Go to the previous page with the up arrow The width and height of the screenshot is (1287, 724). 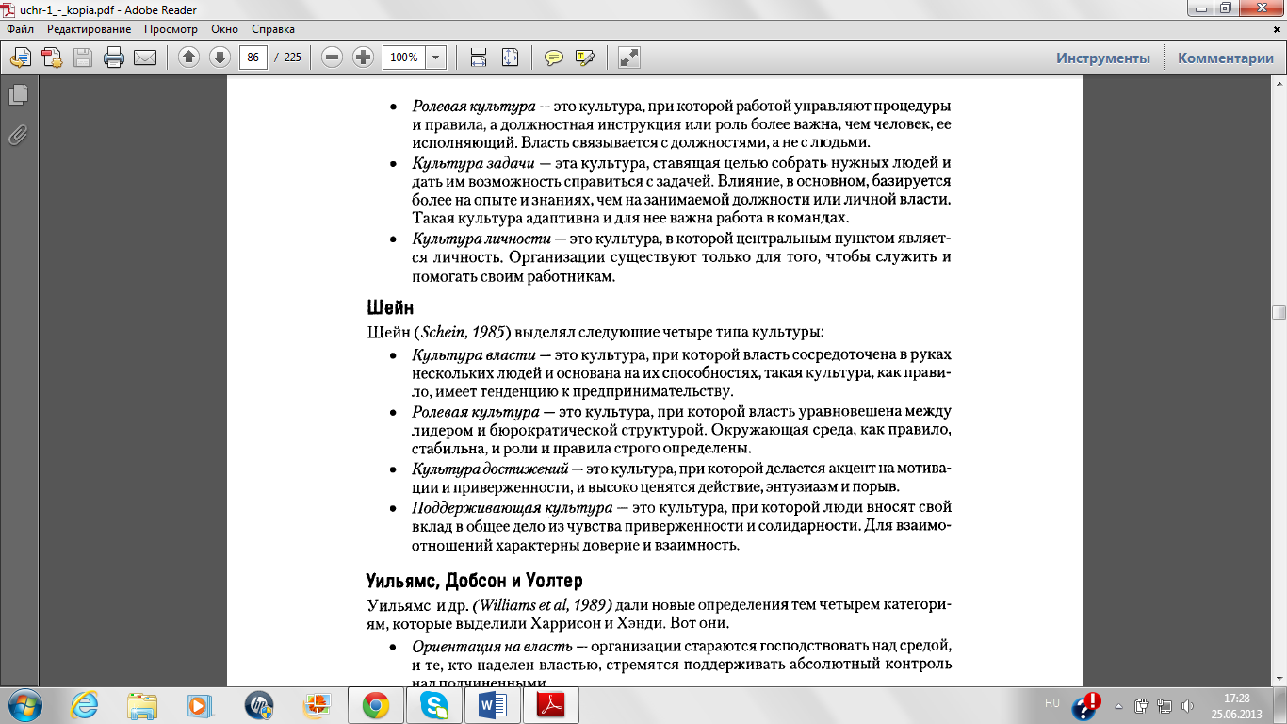click(188, 58)
